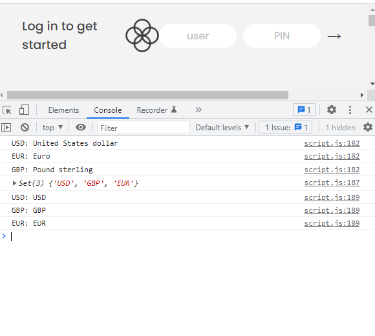Show the console sidebar icon

pyautogui.click(x=6, y=128)
